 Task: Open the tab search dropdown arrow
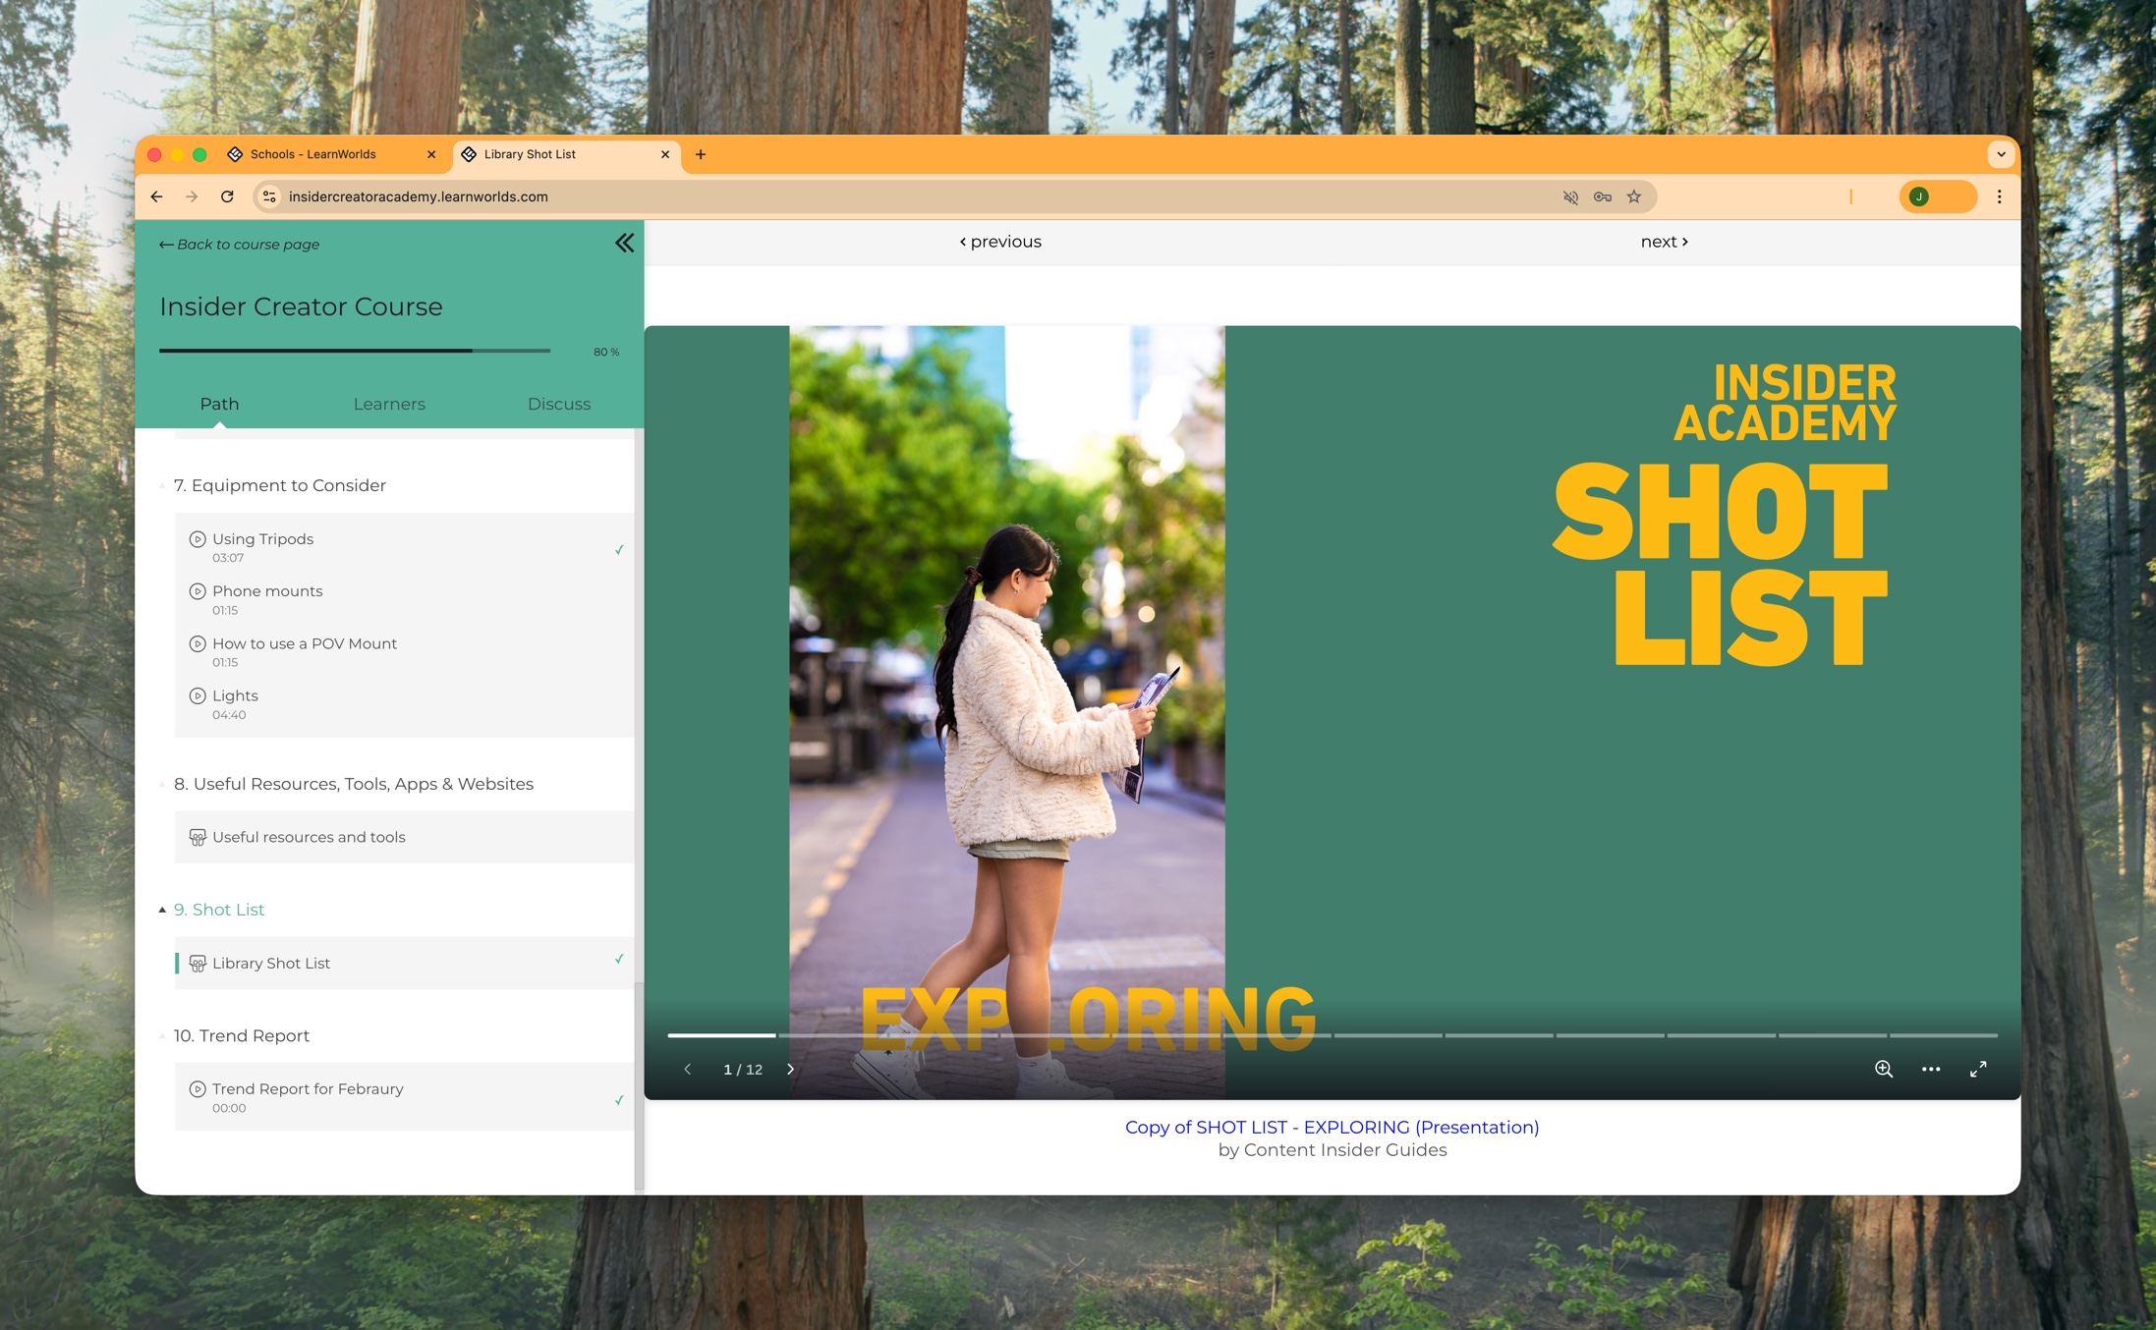2001,154
